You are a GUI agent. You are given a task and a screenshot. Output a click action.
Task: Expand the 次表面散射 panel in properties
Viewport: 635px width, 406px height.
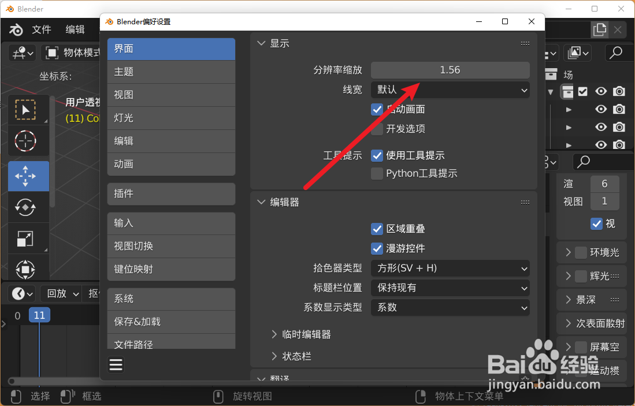[568, 323]
